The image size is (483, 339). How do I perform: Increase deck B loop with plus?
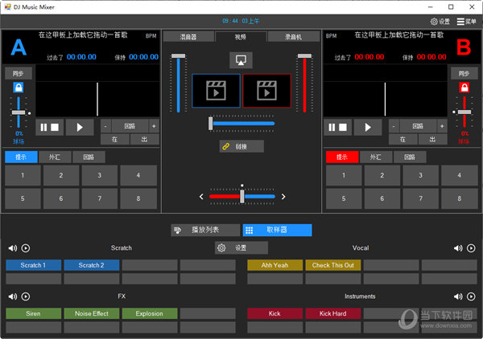click(x=442, y=126)
